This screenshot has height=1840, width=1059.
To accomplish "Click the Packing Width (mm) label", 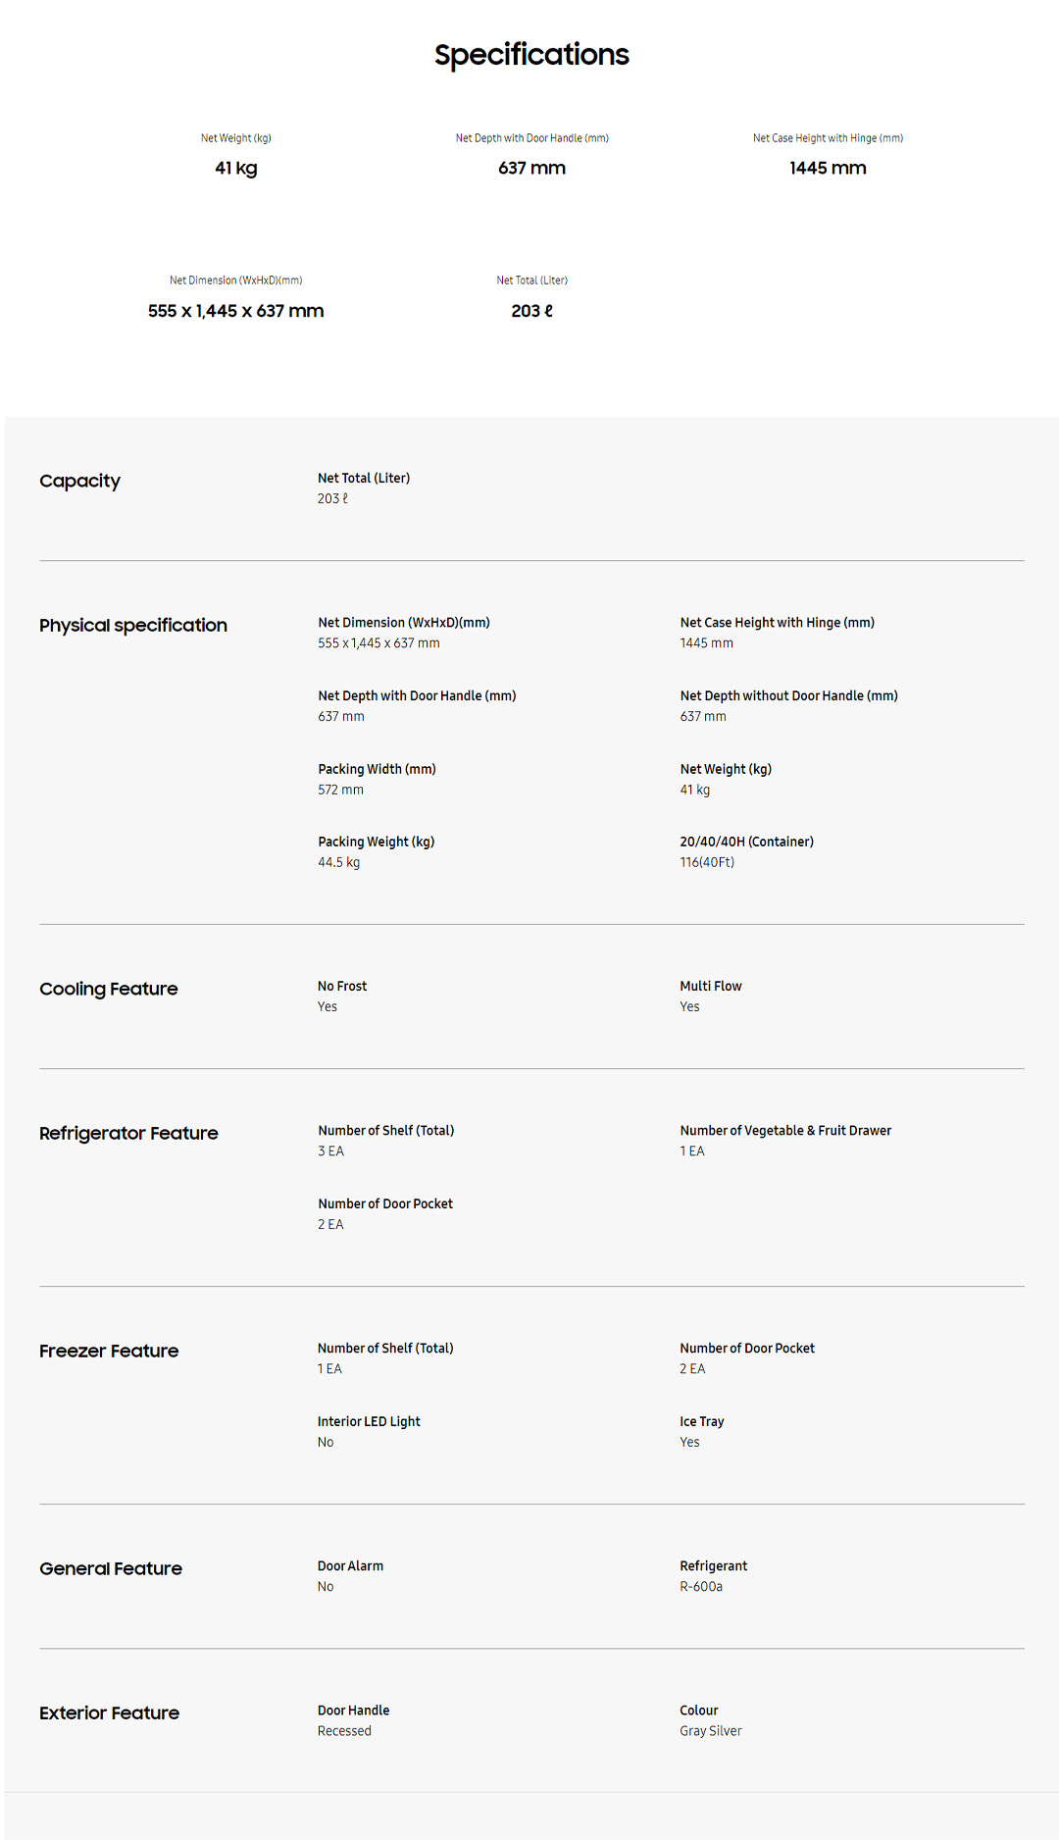I will tap(377, 769).
